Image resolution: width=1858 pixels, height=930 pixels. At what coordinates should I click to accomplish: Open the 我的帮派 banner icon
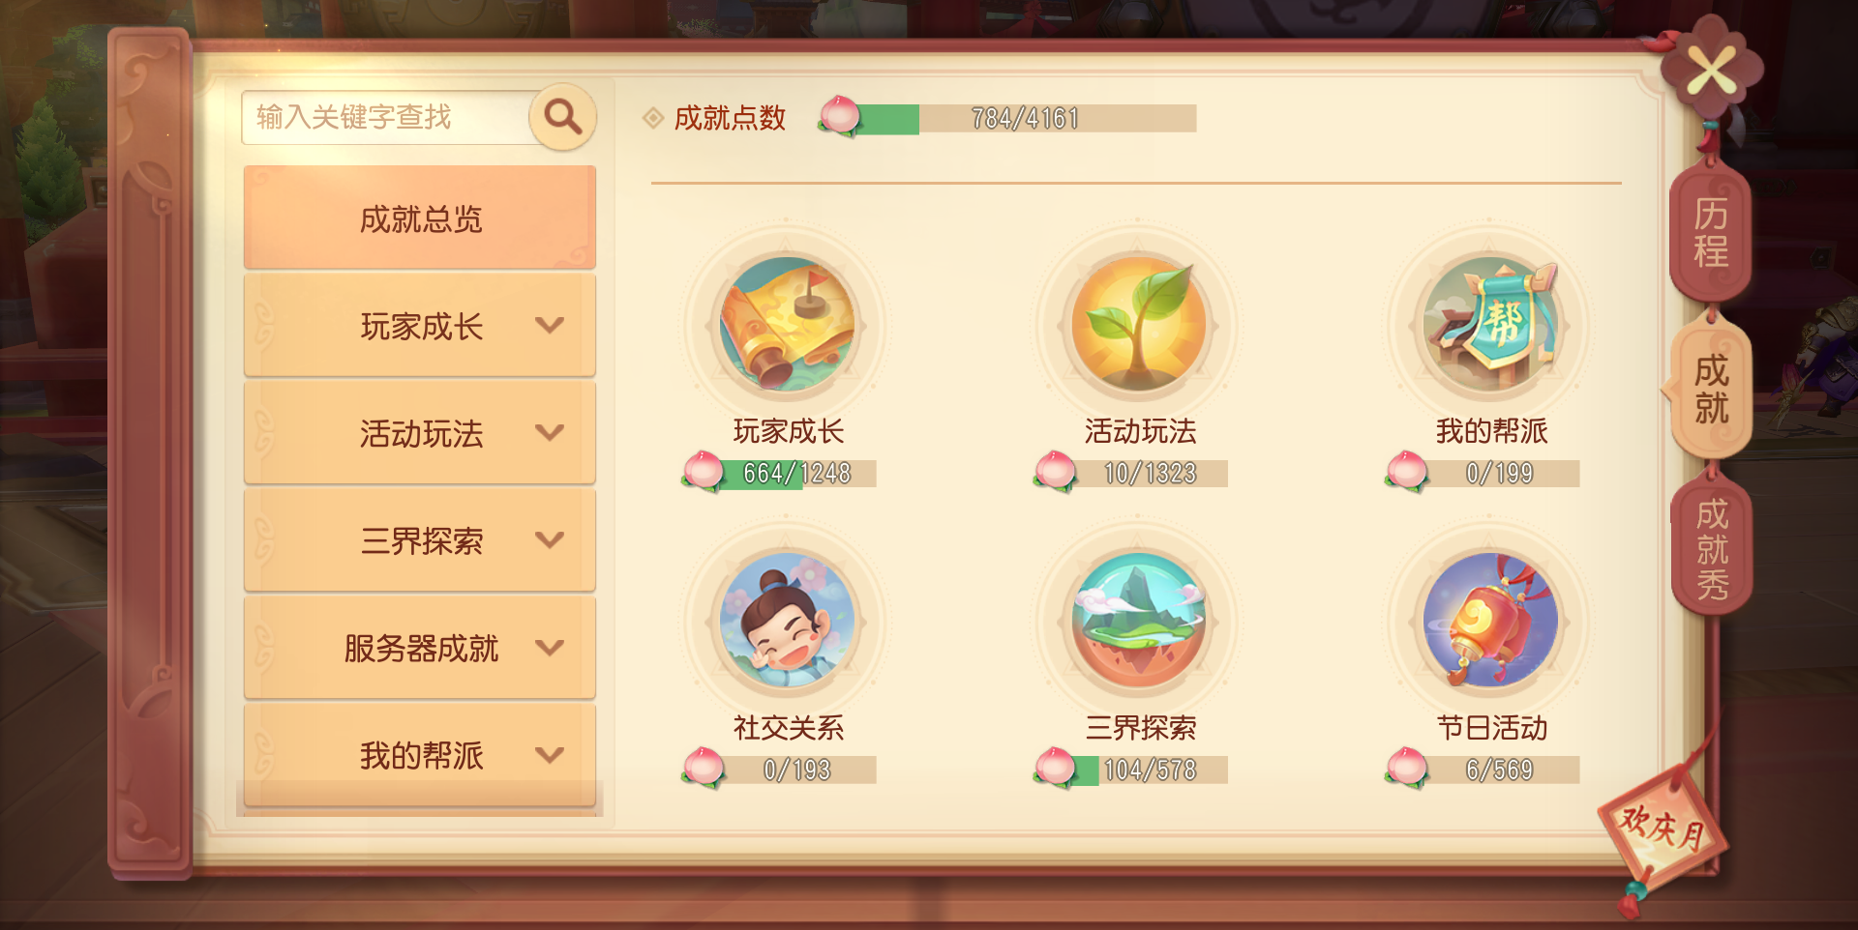[1491, 324]
